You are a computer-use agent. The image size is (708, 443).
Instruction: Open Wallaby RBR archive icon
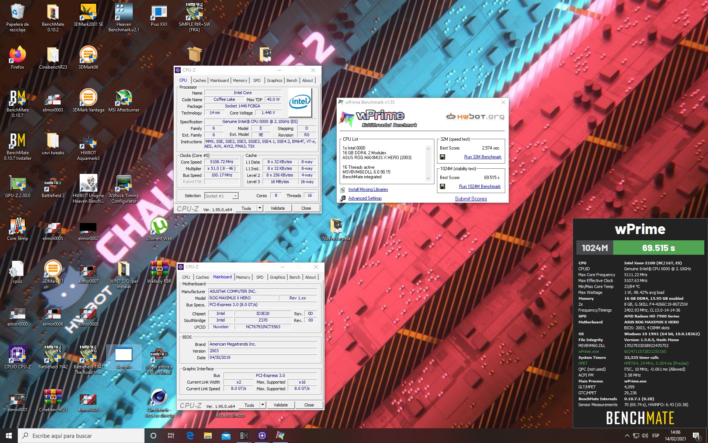tap(159, 272)
